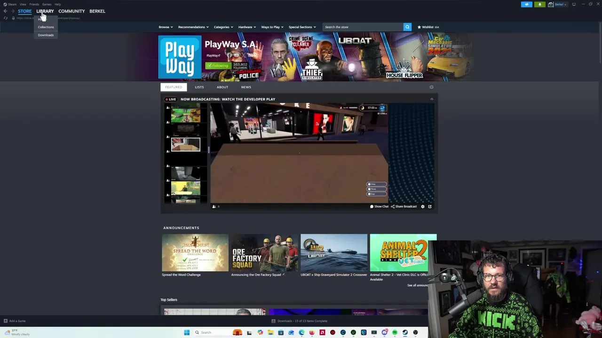Select the NEWS tab
Viewport: 602px width, 338px height.
coord(246,87)
